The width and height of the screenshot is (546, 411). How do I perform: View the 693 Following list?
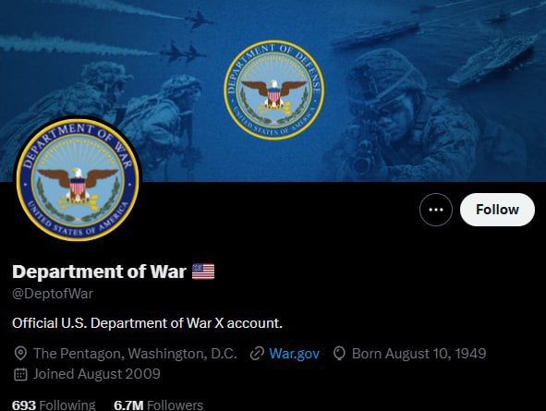coord(54,405)
